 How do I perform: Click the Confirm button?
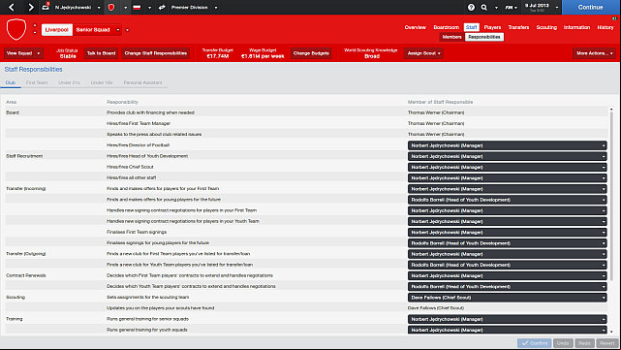click(x=535, y=343)
